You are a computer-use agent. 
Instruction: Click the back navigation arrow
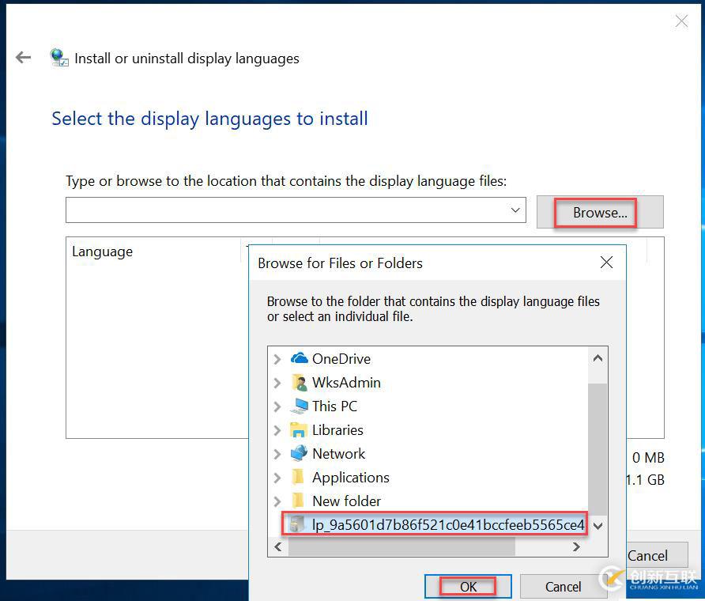(23, 57)
